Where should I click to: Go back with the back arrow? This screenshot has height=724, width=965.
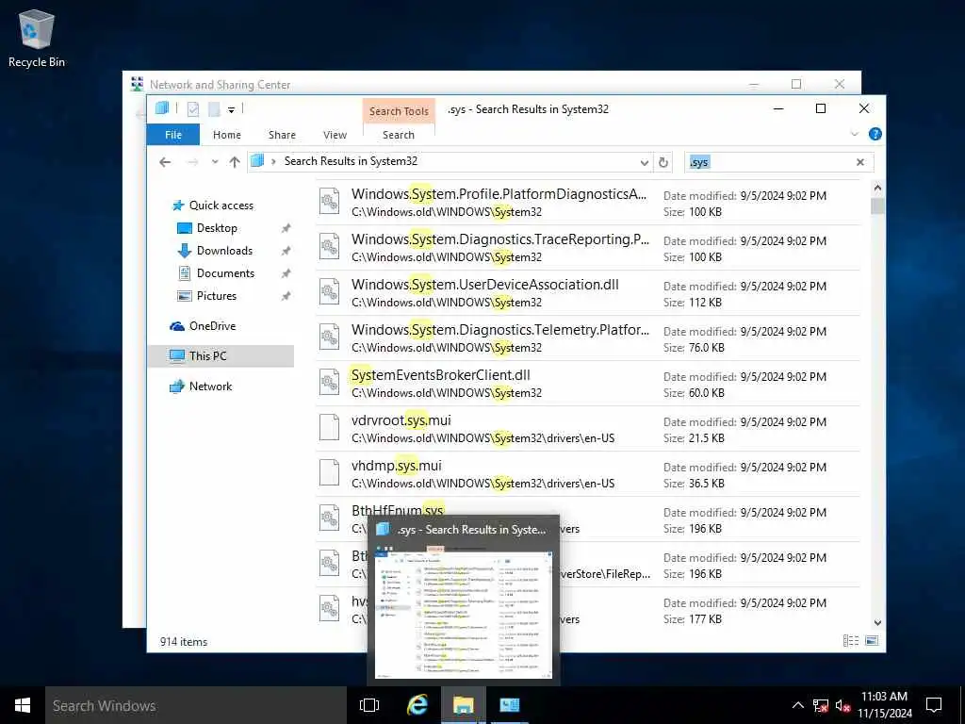pyautogui.click(x=165, y=162)
